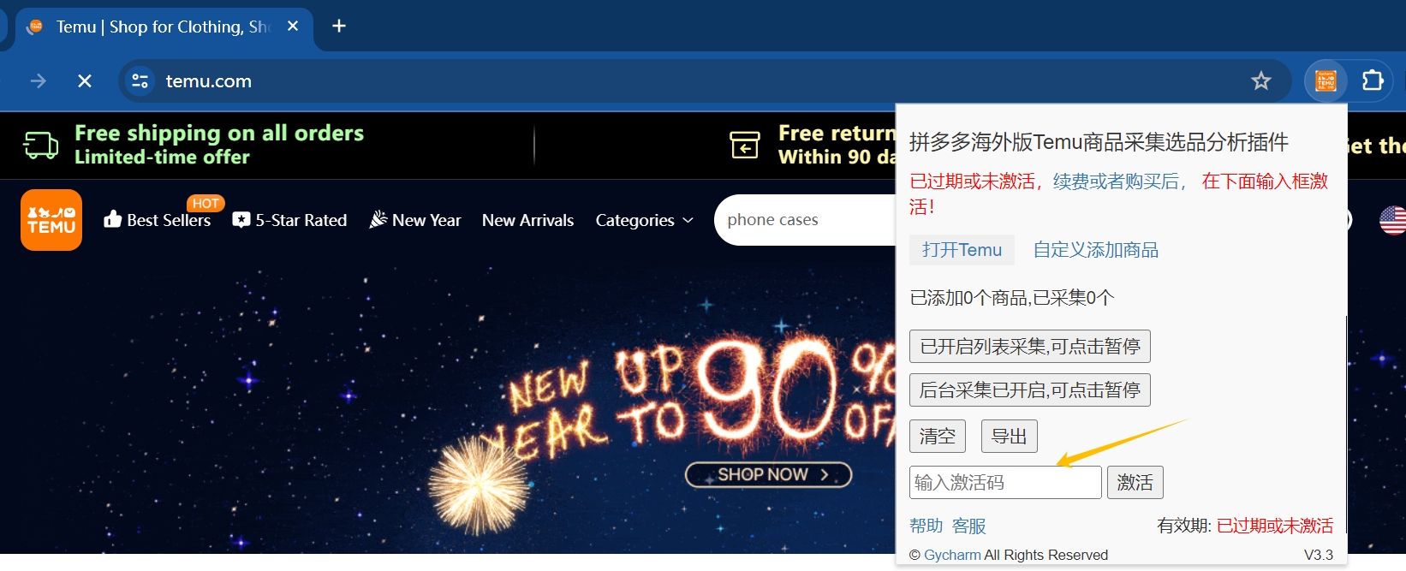View site information icon beside temu.com
1406x571 pixels.
coord(140,81)
